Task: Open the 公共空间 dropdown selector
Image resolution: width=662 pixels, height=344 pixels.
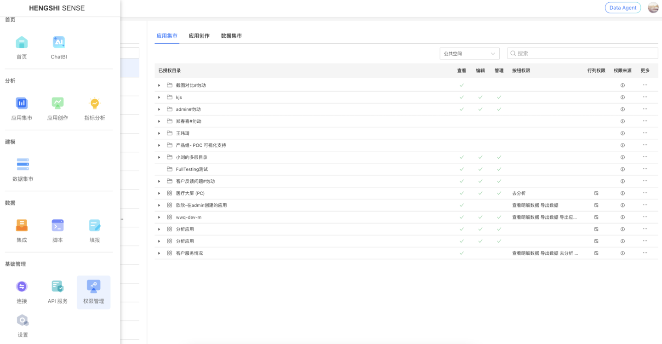Action: [469, 53]
